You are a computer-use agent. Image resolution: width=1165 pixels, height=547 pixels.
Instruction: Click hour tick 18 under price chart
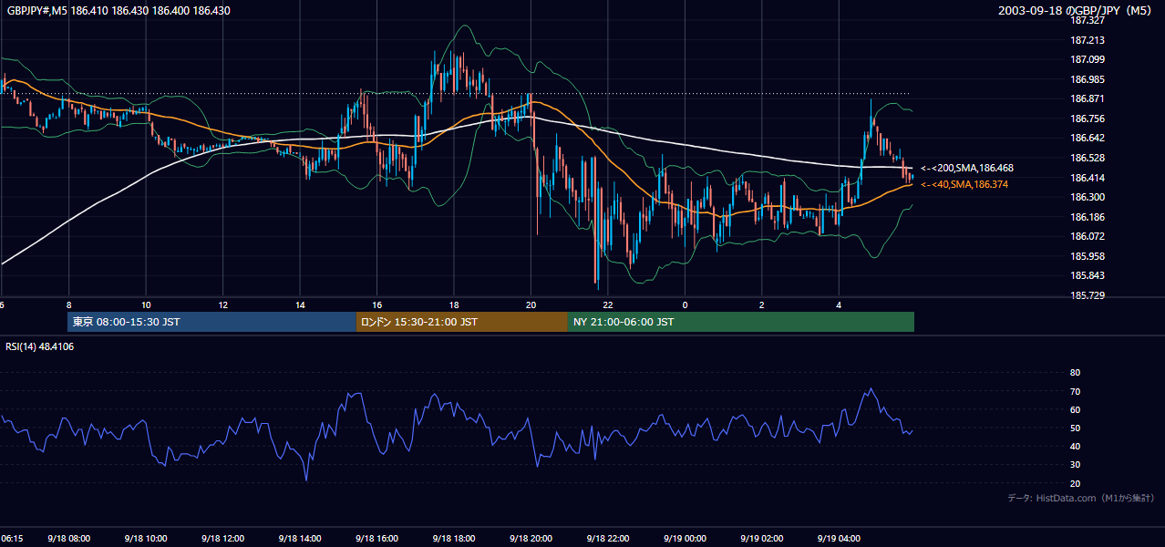pyautogui.click(x=454, y=304)
